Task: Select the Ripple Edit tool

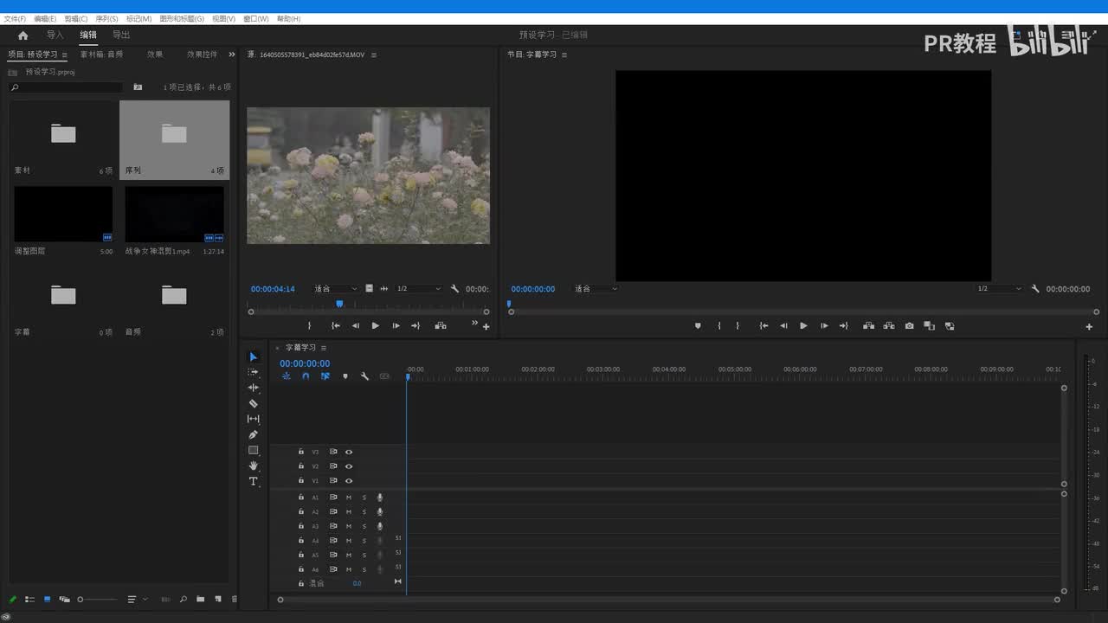Action: (x=253, y=388)
